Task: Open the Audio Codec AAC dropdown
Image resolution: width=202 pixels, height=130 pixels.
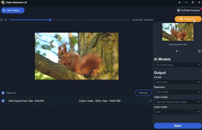Action: (178, 112)
